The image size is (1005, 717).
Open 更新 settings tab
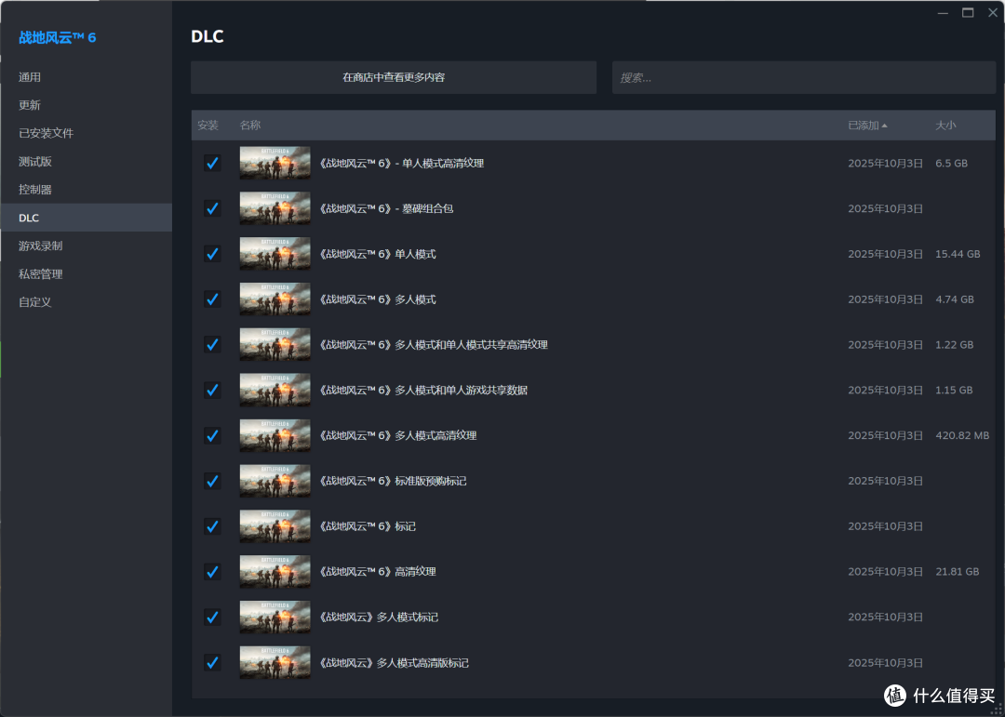(x=86, y=105)
